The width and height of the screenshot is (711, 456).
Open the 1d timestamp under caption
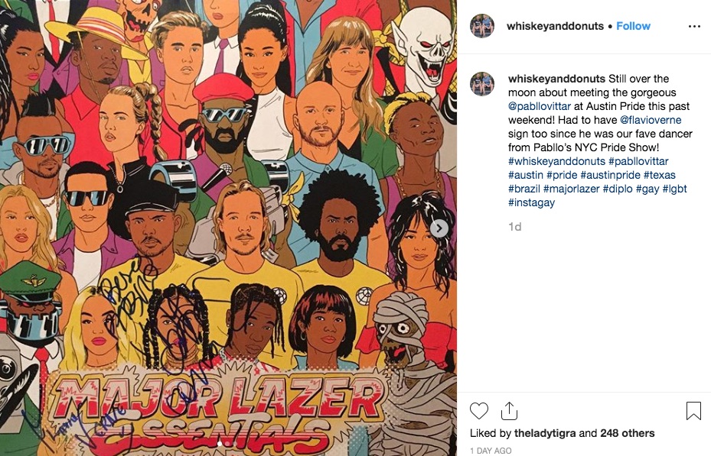click(x=514, y=227)
